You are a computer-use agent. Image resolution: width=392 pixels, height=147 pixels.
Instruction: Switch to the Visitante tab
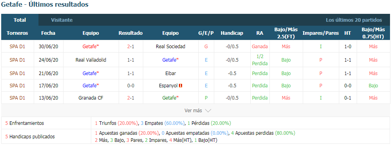62,20
